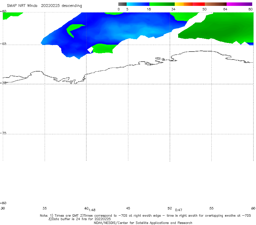The width and height of the screenshot is (256, 225).
Task: Click the color scale label "18"
Action: (149, 9)
